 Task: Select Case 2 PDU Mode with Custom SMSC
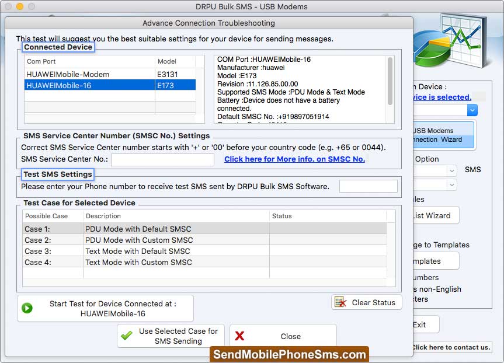click(x=204, y=240)
